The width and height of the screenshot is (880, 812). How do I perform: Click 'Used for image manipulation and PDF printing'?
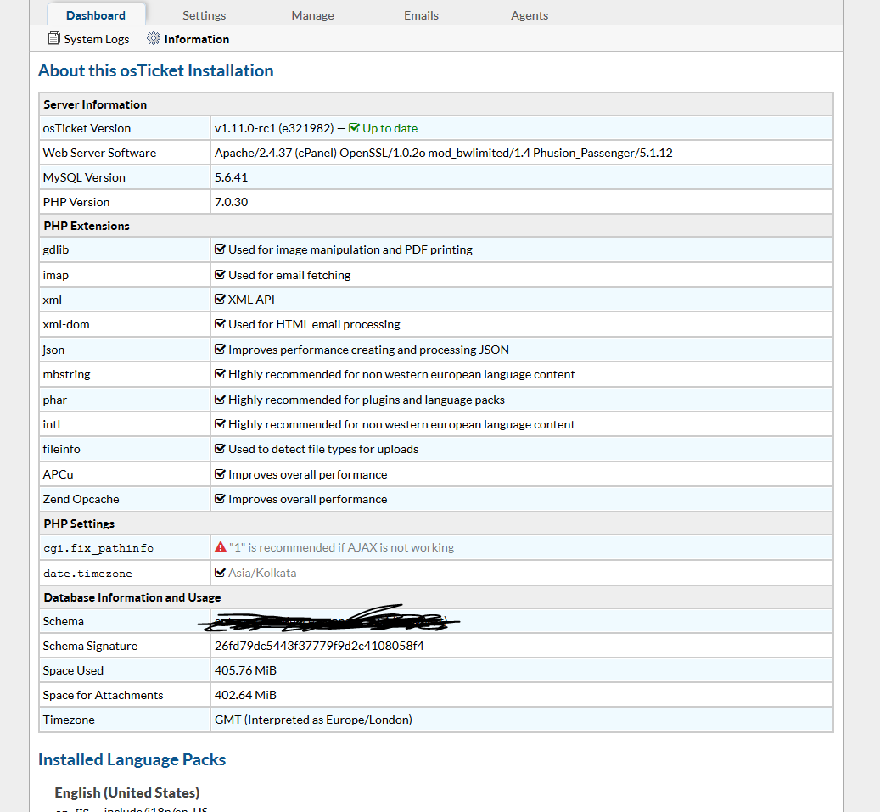tap(350, 249)
